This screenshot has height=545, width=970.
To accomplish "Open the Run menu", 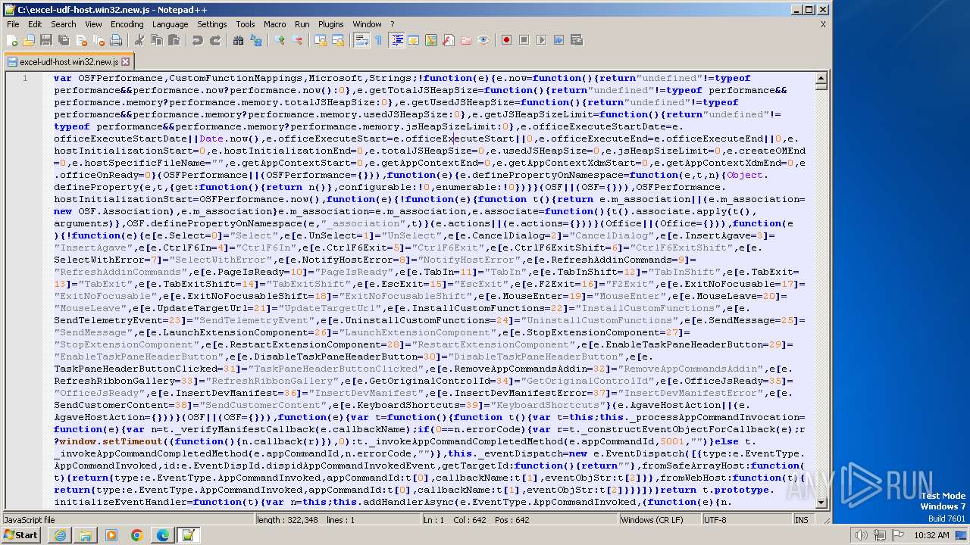I will coord(302,24).
